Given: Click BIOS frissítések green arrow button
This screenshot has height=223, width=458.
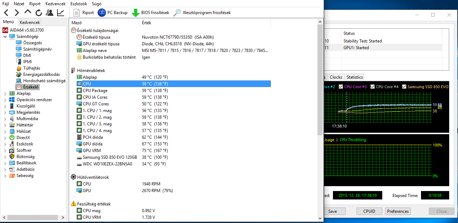Looking at the screenshot, I should 150,13.
